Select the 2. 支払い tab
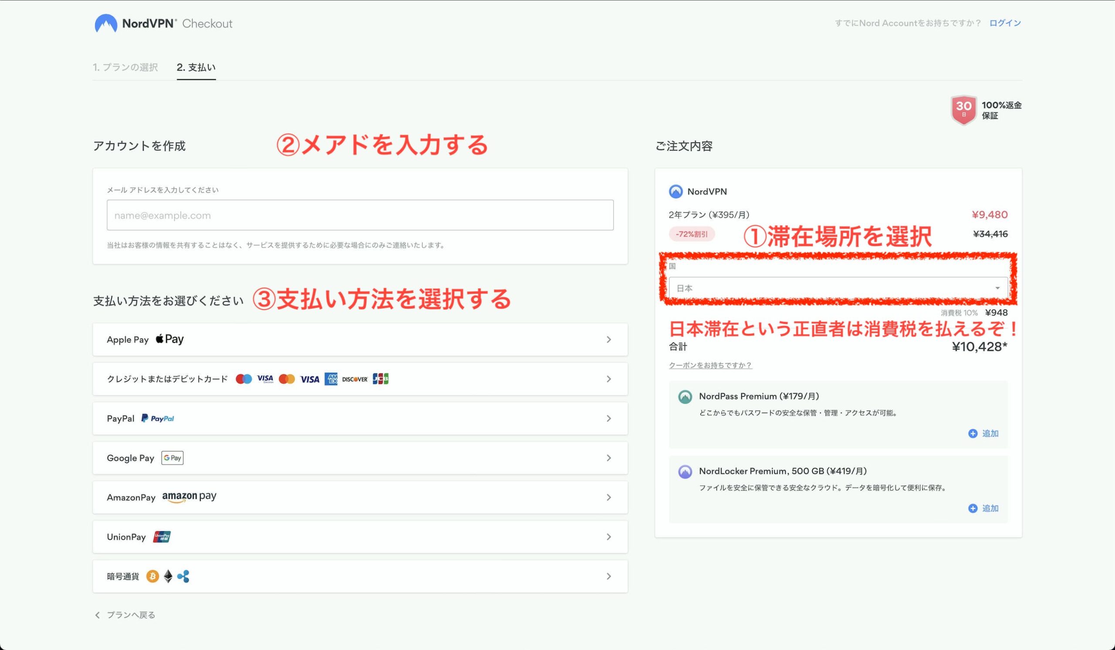This screenshot has height=650, width=1115. 196,67
